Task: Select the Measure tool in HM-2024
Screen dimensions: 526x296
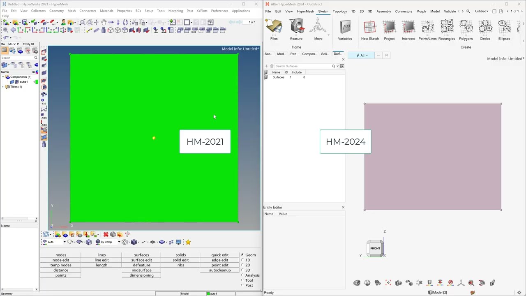Action: [x=296, y=30]
